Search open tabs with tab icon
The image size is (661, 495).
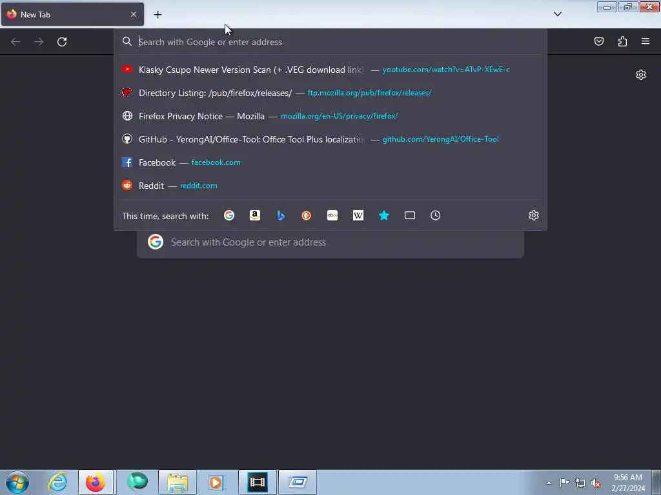coord(410,215)
